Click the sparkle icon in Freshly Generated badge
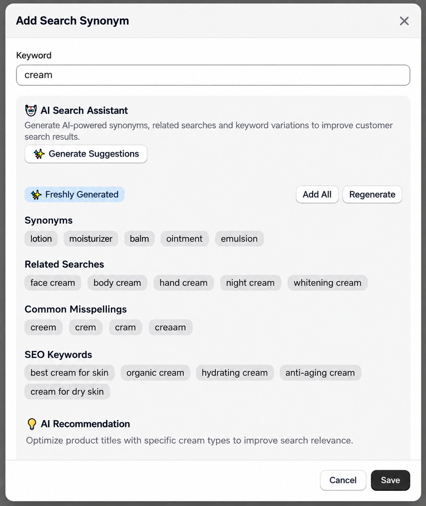The height and width of the screenshot is (506, 426). tap(36, 195)
